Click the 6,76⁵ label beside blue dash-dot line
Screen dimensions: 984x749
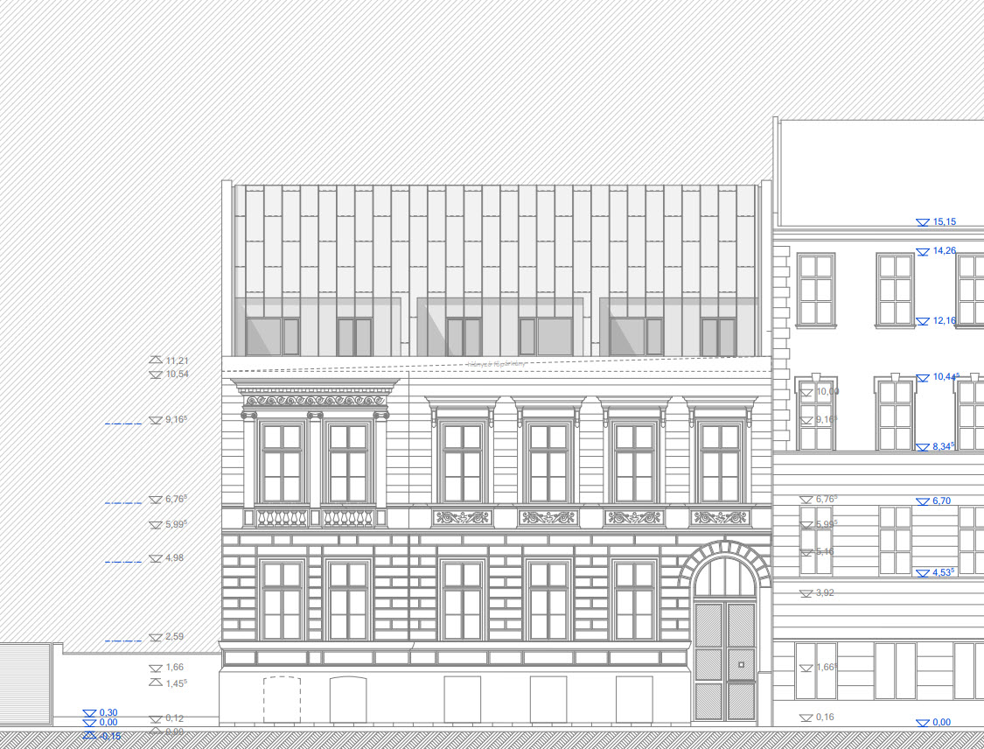[x=177, y=499]
